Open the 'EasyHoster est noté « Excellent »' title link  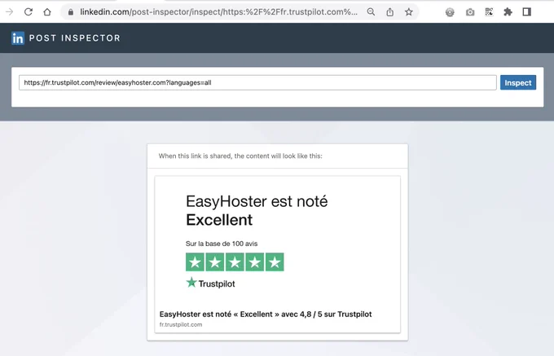266,314
